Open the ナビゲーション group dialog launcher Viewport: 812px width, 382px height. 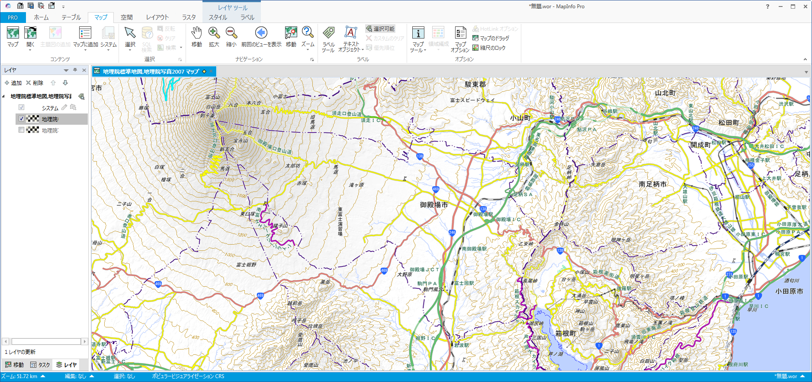[x=312, y=60]
